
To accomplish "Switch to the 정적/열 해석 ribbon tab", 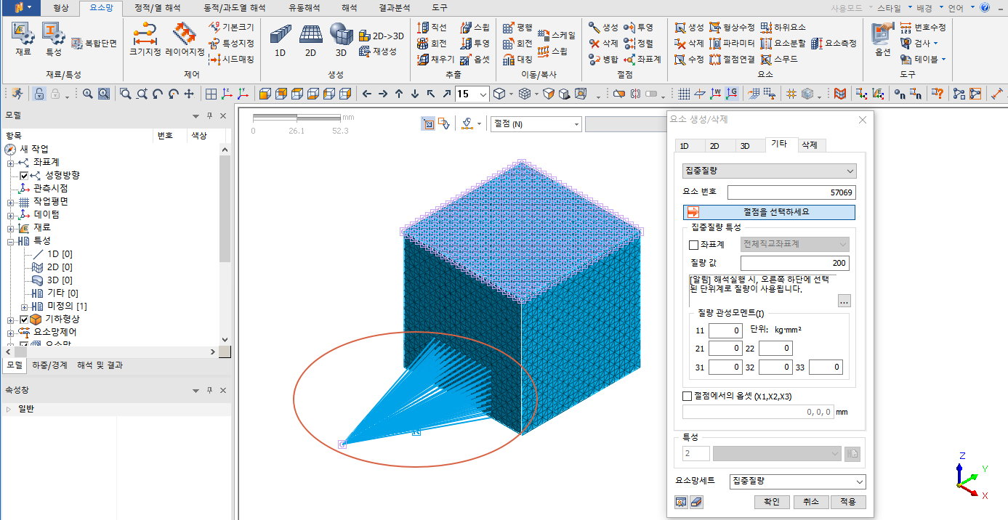I will [x=158, y=7].
